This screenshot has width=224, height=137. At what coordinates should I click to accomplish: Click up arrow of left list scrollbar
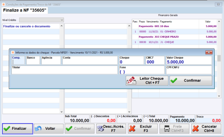click(62, 26)
